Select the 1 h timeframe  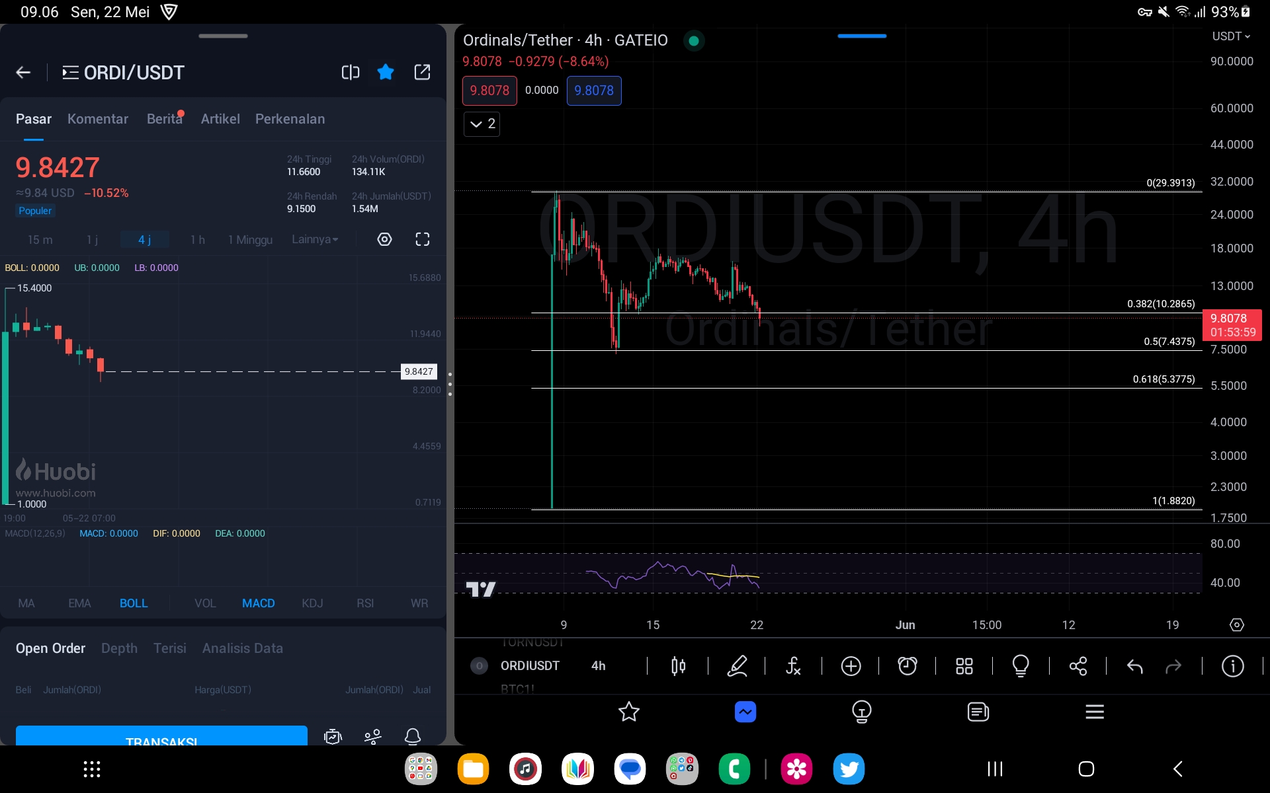tap(197, 240)
